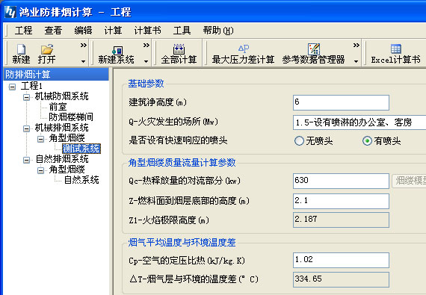Collapse 角型烟缕 under 自然排烟系统
Screen dimensions: 426x295
tap(40, 170)
